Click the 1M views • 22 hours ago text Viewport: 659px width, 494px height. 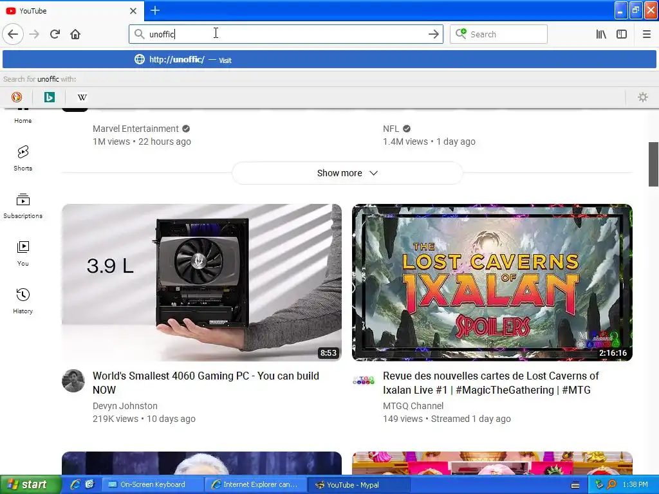pos(142,142)
